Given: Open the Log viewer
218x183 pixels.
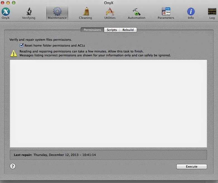Looking at the screenshot, I should click(x=212, y=13).
